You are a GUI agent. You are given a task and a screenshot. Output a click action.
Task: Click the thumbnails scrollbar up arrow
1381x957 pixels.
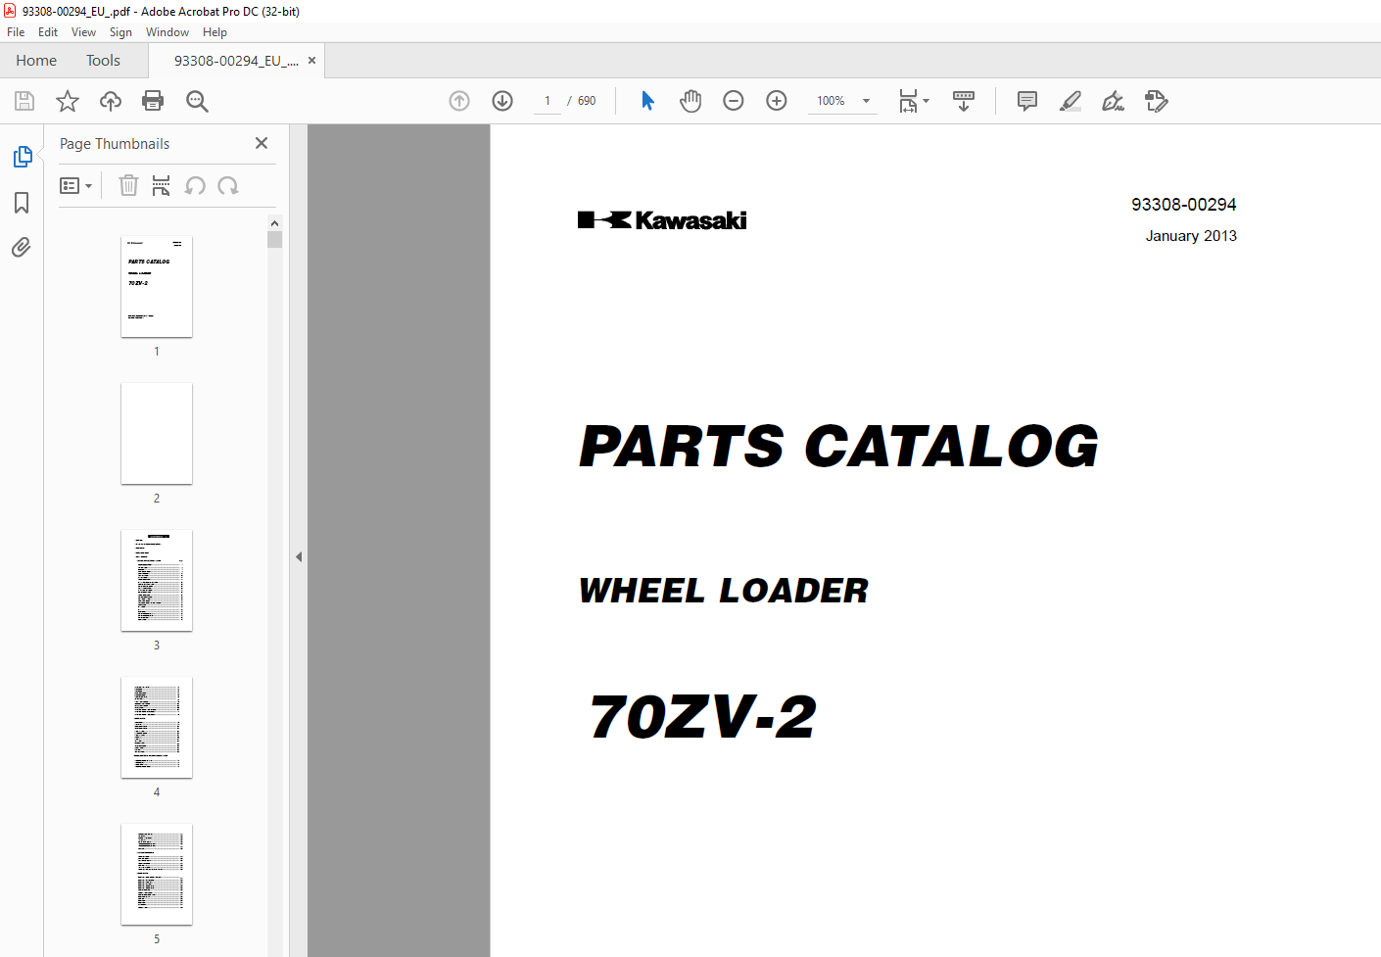point(274,223)
